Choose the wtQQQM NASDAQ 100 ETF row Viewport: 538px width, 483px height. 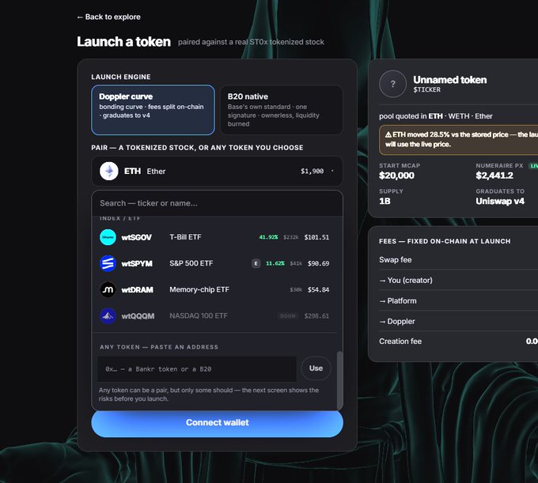tap(214, 315)
